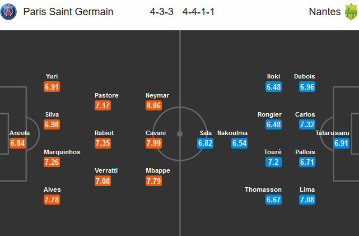Select Nakoulma's 6.54 rating badge
The image size is (359, 236).
239,143
